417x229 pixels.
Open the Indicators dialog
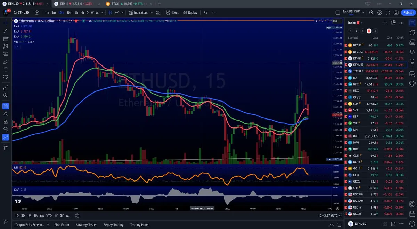pyautogui.click(x=138, y=12)
